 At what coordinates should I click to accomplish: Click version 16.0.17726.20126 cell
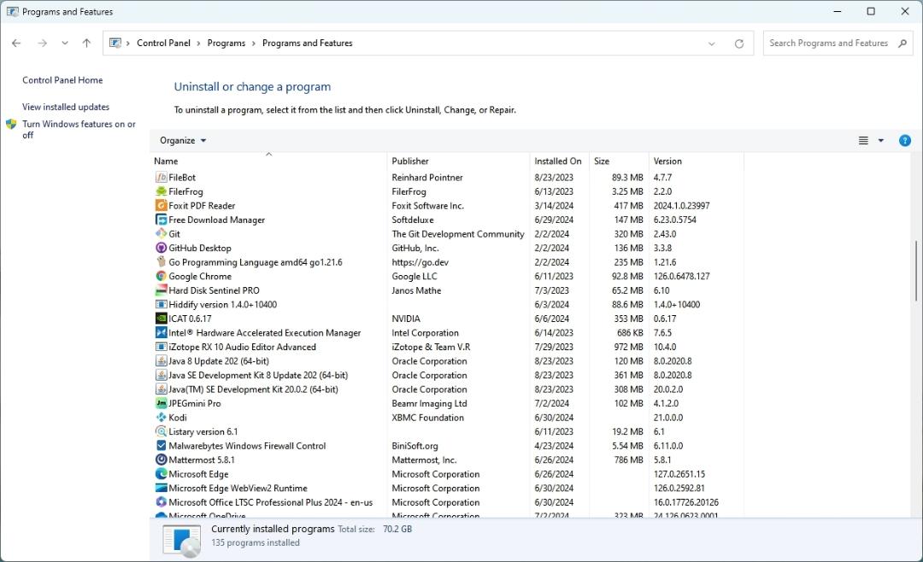click(x=685, y=502)
